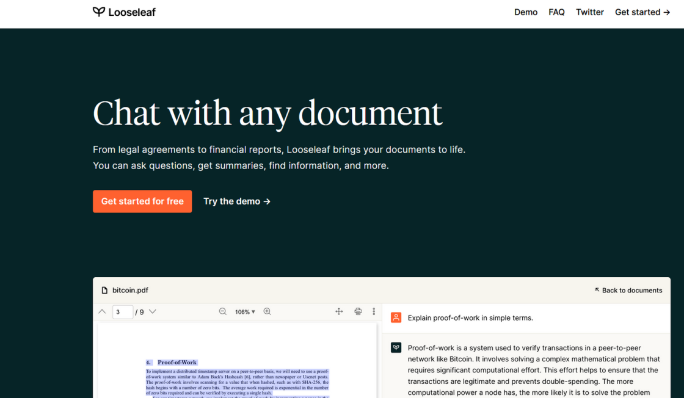Zoom out of the PDF

(x=223, y=312)
